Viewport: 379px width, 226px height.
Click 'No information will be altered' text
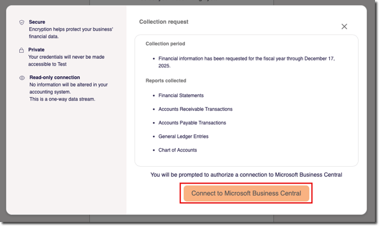pyautogui.click(x=68, y=88)
